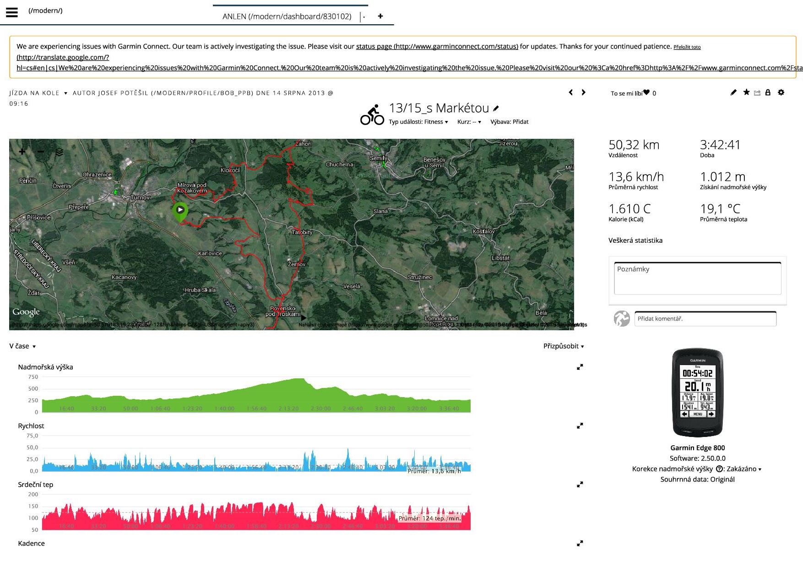The image size is (803, 568).
Task: Click pencil icon beside activity title
Action: [x=496, y=109]
